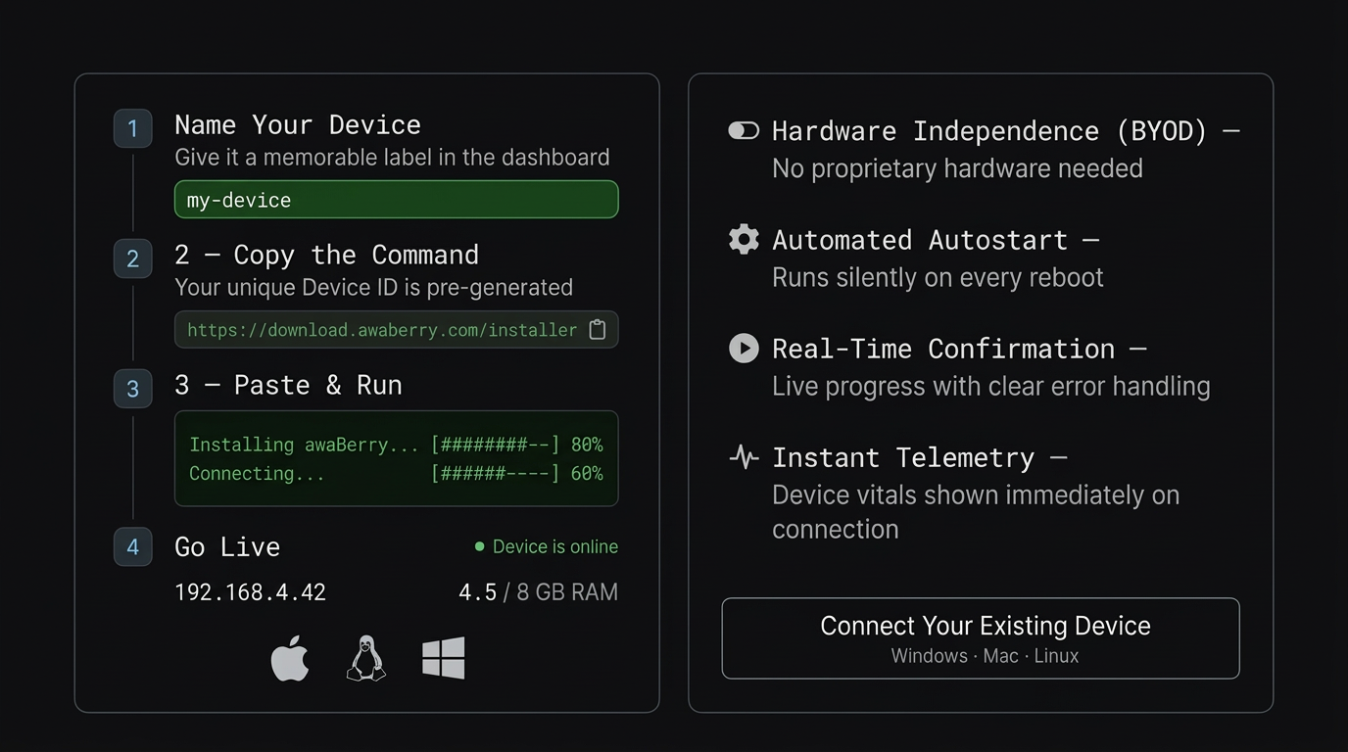Click the my-device name input field
Screen dimensions: 1348x752
pyautogui.click(x=396, y=199)
